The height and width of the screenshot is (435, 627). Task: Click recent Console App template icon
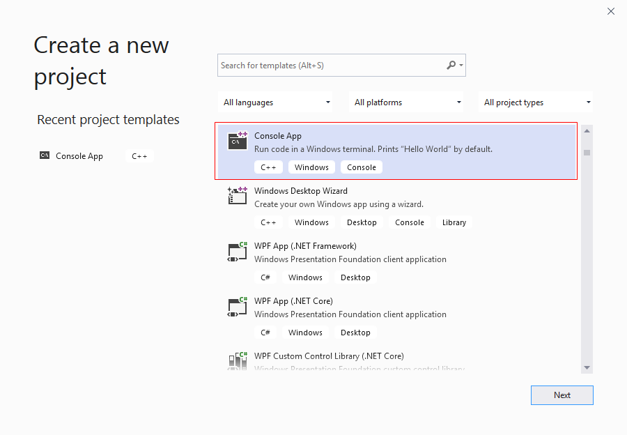pos(45,156)
